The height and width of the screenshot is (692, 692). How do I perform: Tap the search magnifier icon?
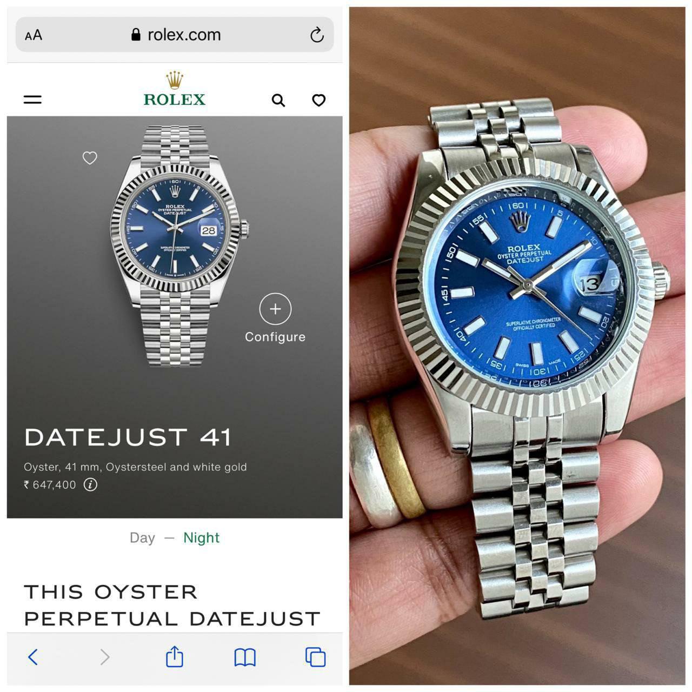[278, 100]
